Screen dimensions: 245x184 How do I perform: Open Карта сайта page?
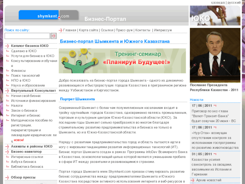coord(88,30)
